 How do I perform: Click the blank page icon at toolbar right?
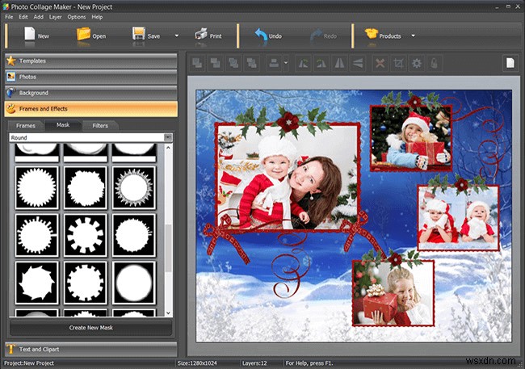pyautogui.click(x=510, y=63)
